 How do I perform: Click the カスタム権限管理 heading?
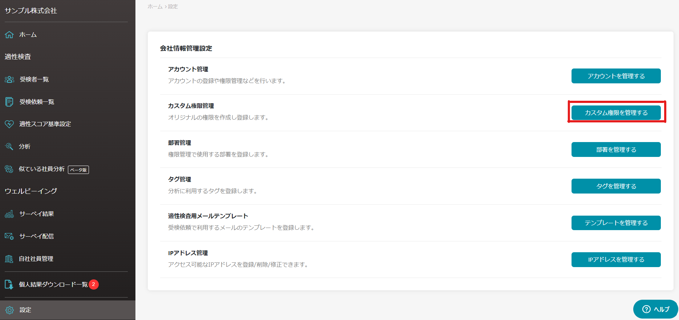(191, 106)
